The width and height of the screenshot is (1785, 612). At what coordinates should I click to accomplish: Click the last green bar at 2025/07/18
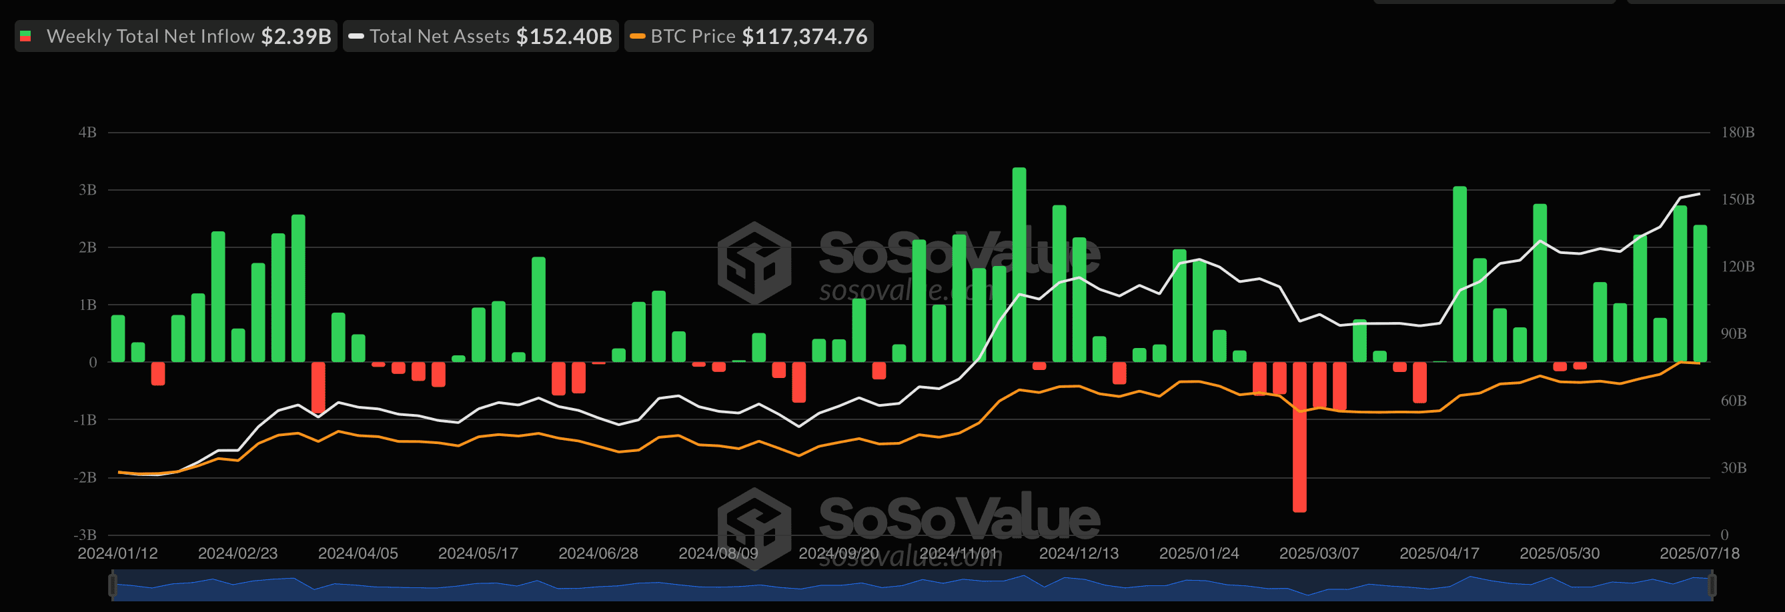[x=1700, y=293]
